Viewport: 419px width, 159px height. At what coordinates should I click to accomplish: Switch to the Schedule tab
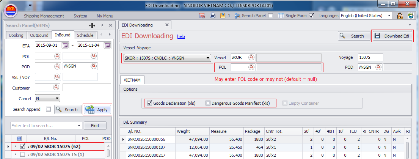coord(85,35)
